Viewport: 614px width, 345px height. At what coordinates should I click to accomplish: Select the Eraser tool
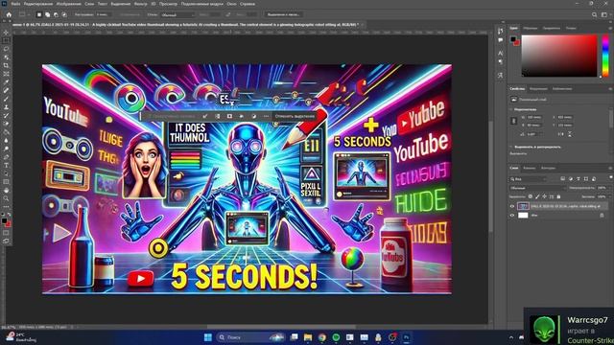point(6,124)
